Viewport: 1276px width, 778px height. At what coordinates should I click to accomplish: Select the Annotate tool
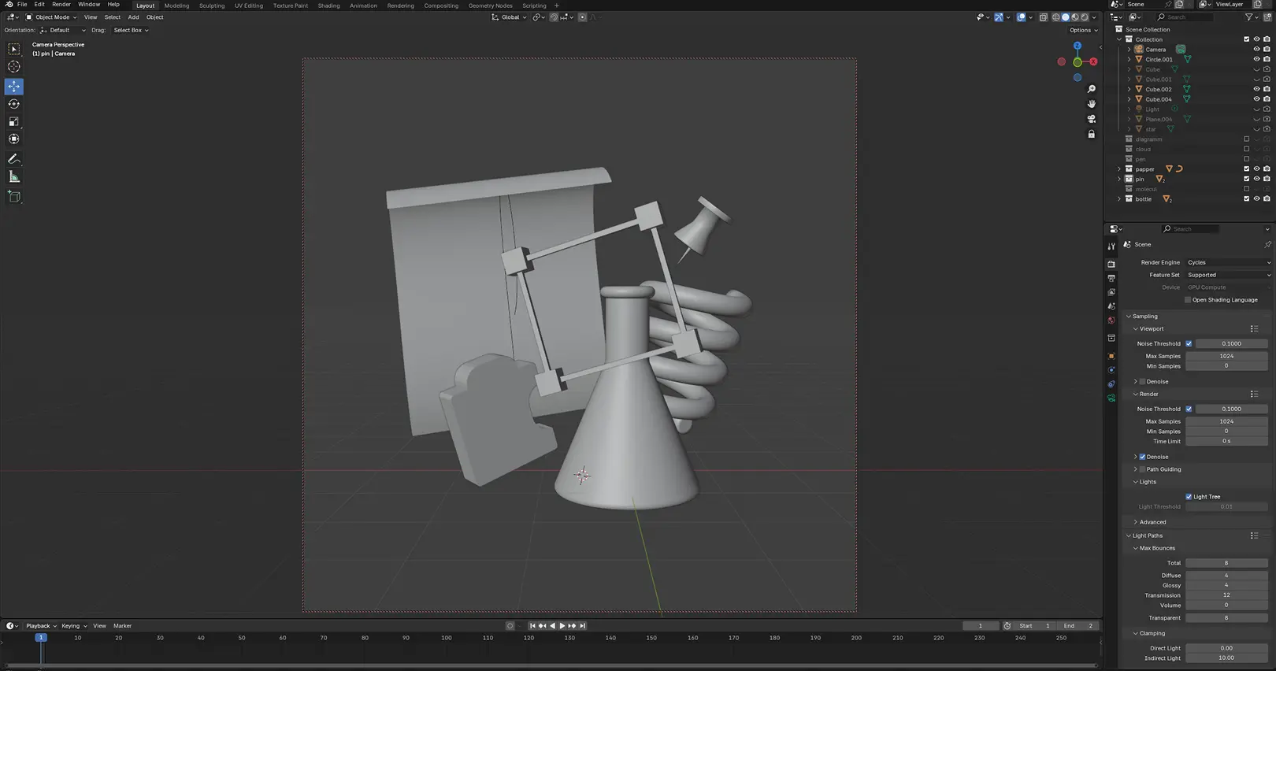point(14,159)
